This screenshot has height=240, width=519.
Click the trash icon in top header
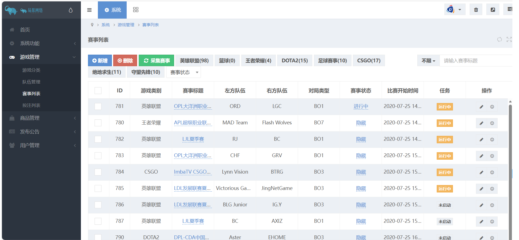coord(476,10)
